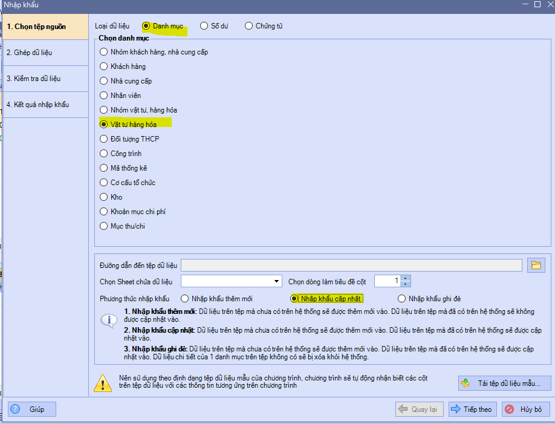Open the Chọn Sheet chứa dữ liệu dropdown
Screen dimensions: 555x424
pos(277,281)
